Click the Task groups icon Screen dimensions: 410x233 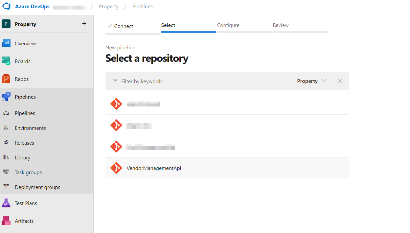6,172
